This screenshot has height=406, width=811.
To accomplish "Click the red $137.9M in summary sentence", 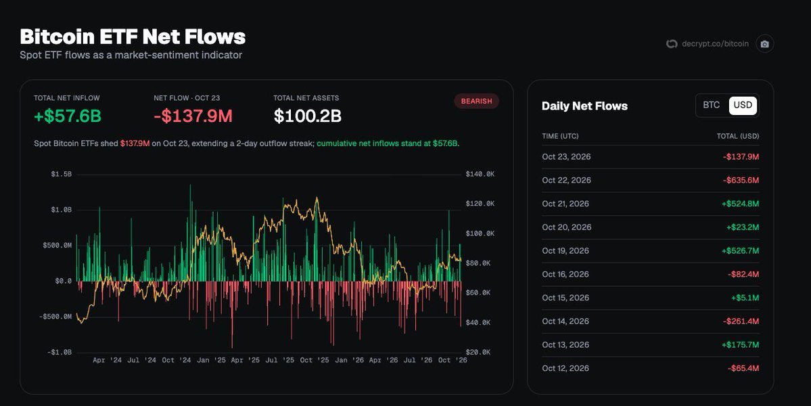I will click(x=135, y=143).
